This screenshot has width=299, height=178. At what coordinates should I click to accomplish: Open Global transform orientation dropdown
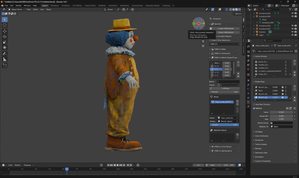110,10
